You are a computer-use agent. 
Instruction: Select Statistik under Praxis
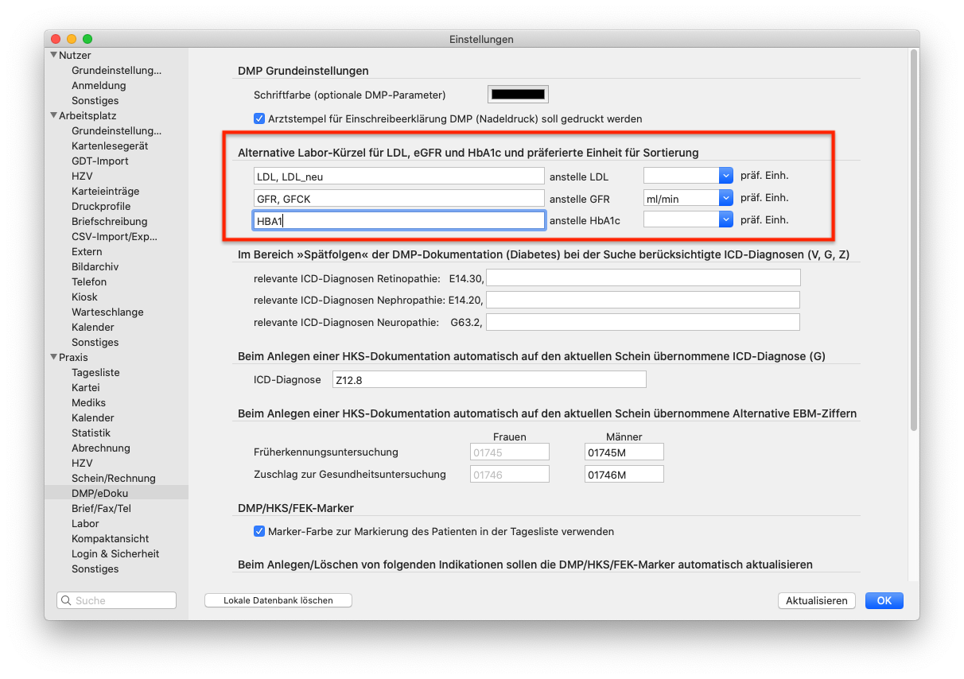(91, 433)
